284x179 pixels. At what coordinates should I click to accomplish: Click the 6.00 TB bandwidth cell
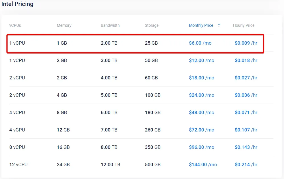coord(109,113)
